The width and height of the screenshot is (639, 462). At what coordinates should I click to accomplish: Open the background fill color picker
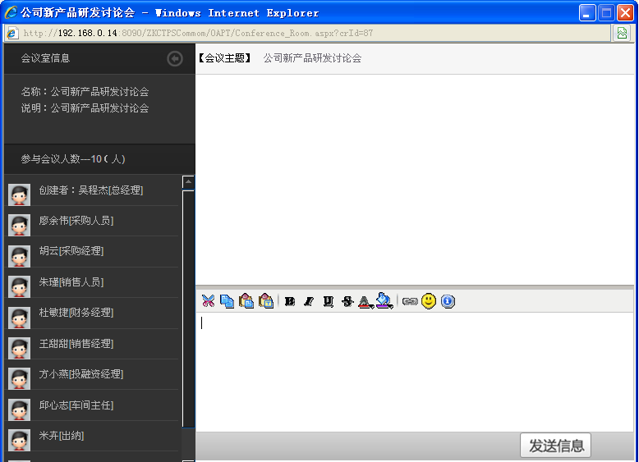tap(384, 301)
